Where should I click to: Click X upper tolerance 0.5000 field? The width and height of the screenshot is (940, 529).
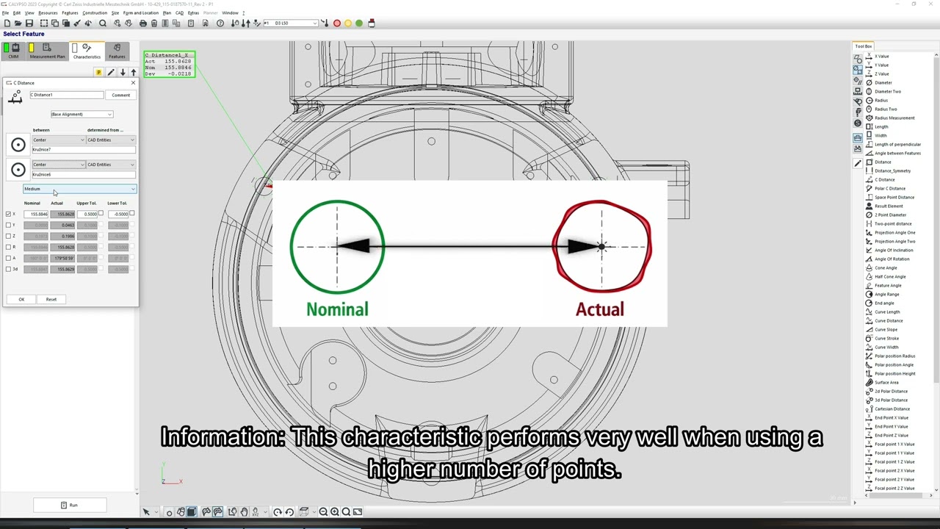pos(88,214)
